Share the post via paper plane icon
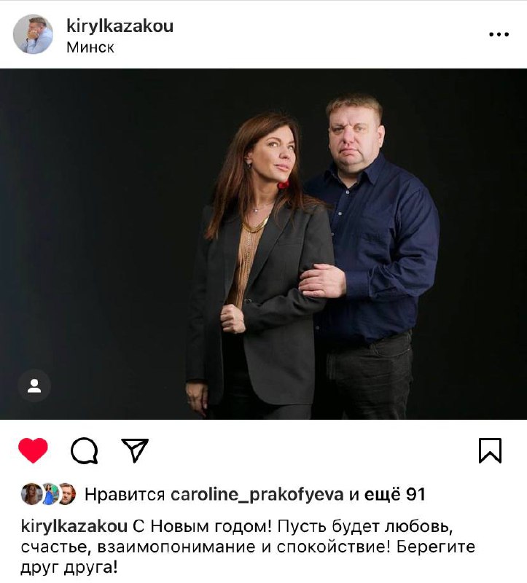Screen dimensions: 527x583 [135, 450]
